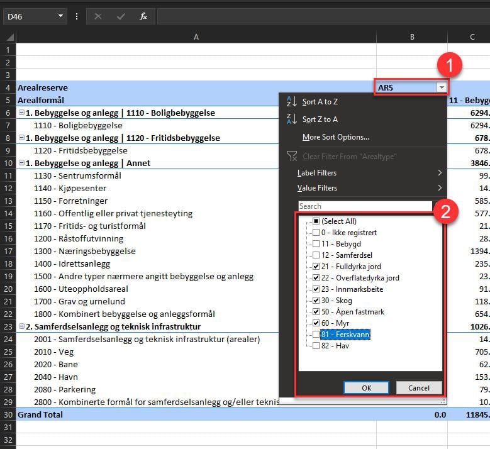Image resolution: width=490 pixels, height=449 pixels.
Task: Check the 81 - Ferskvann checkbox
Action: tap(316, 335)
